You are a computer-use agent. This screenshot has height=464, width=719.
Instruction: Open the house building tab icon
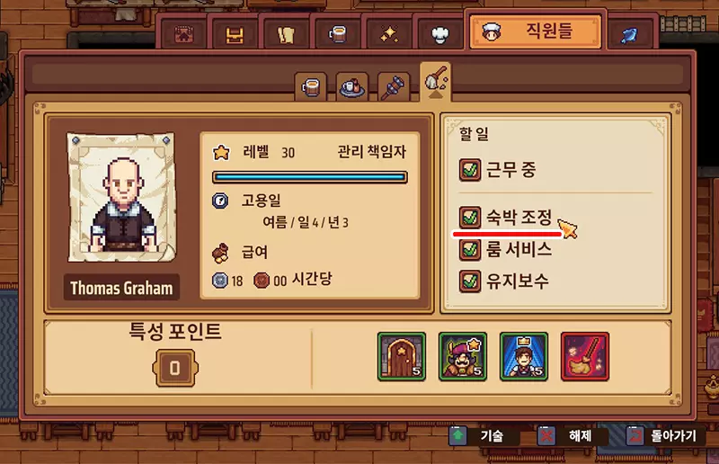183,34
